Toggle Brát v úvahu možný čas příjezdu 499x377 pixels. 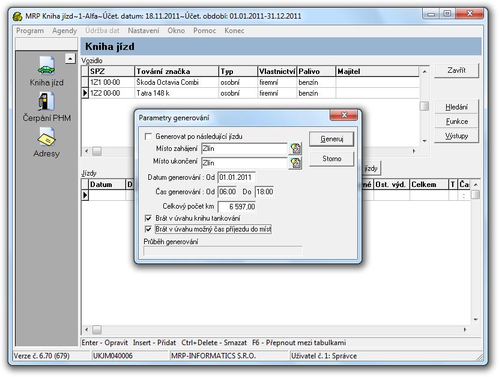(149, 229)
